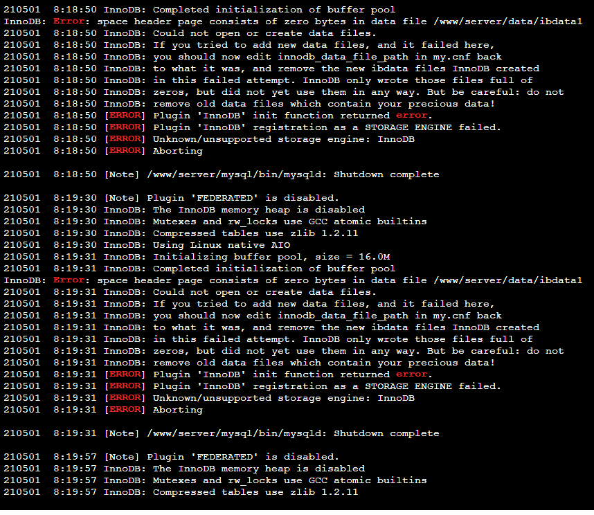Screen dimensions: 594x515
Task: Click 'FEDERATED' plugin note at 8:19:30
Action: click(x=171, y=198)
